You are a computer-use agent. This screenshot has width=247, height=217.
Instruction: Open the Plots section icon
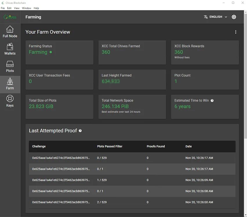click(x=10, y=64)
